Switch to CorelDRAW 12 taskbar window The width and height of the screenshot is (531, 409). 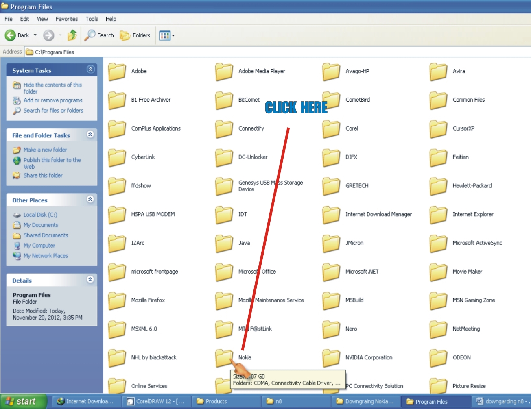pos(156,401)
